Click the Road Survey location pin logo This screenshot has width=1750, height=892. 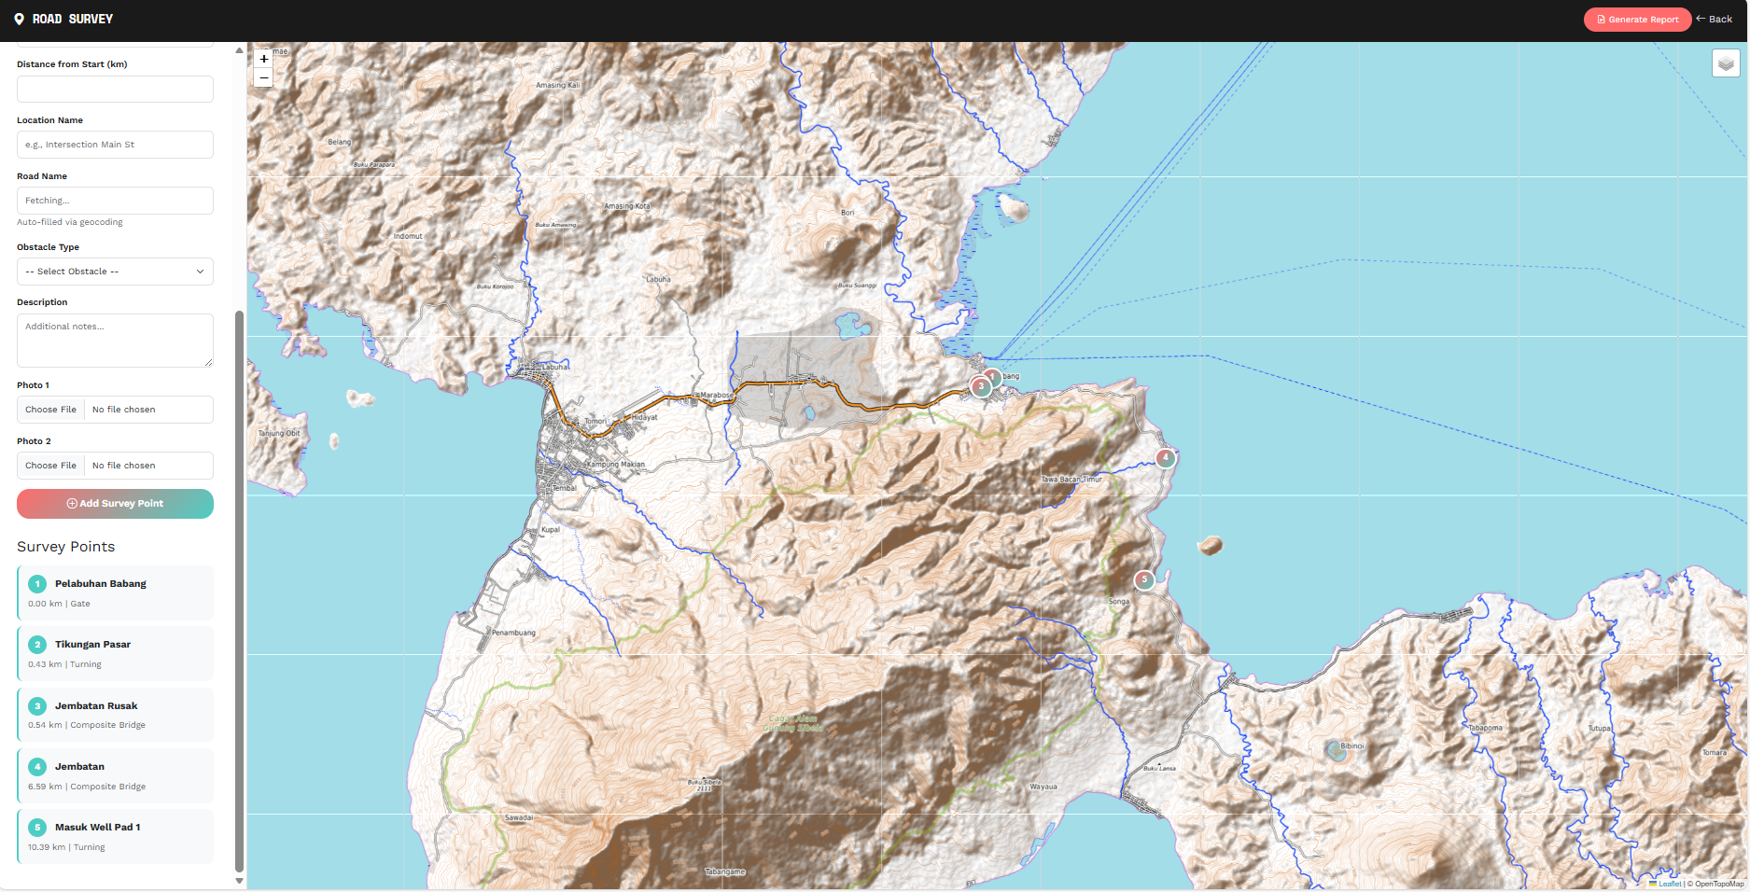[x=19, y=19]
